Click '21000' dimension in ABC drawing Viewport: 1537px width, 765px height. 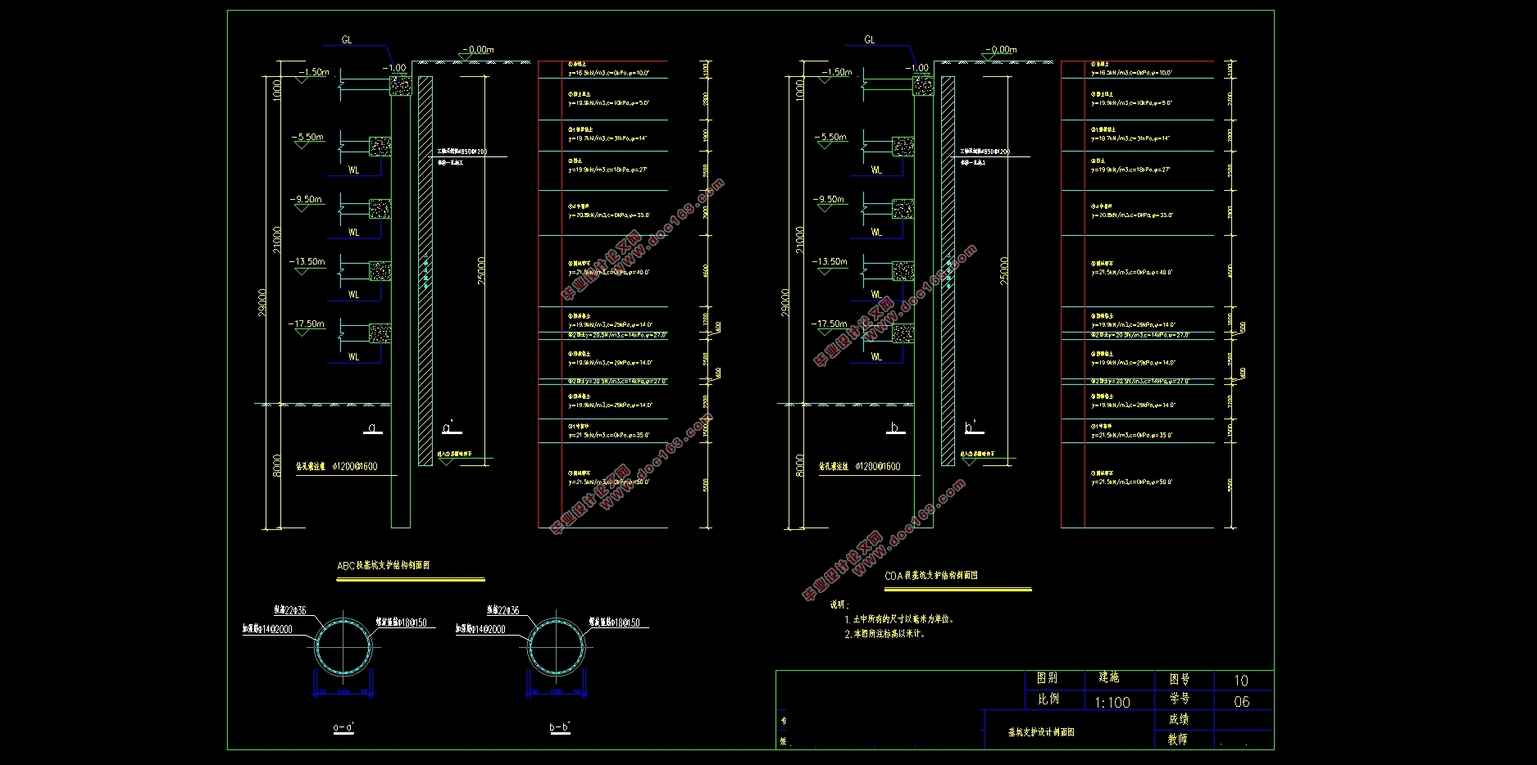[x=277, y=239]
